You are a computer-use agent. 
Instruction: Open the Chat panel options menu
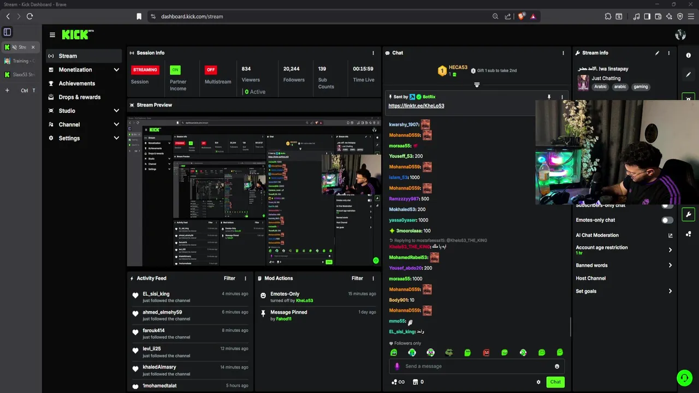coord(563,53)
